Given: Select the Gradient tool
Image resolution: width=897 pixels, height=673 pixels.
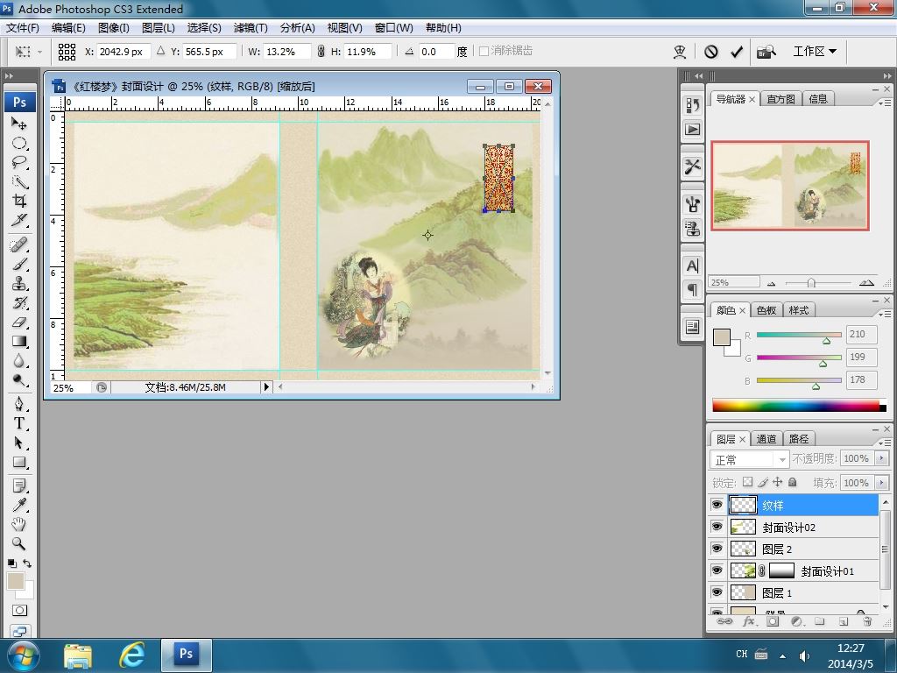Looking at the screenshot, I should point(19,342).
